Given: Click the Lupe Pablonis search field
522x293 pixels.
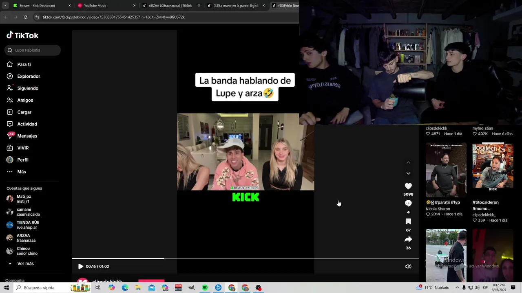Looking at the screenshot, I should click(33, 50).
